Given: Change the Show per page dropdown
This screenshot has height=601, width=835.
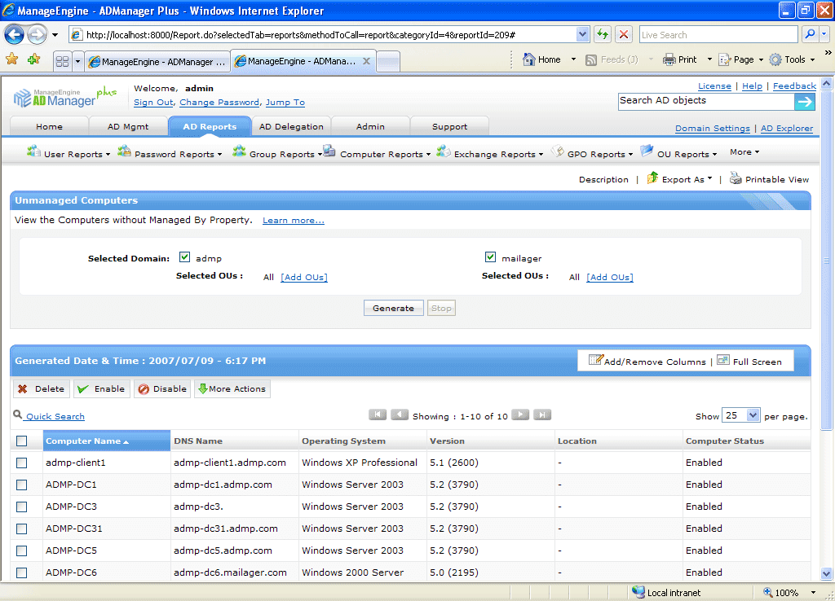Looking at the screenshot, I should pos(740,415).
